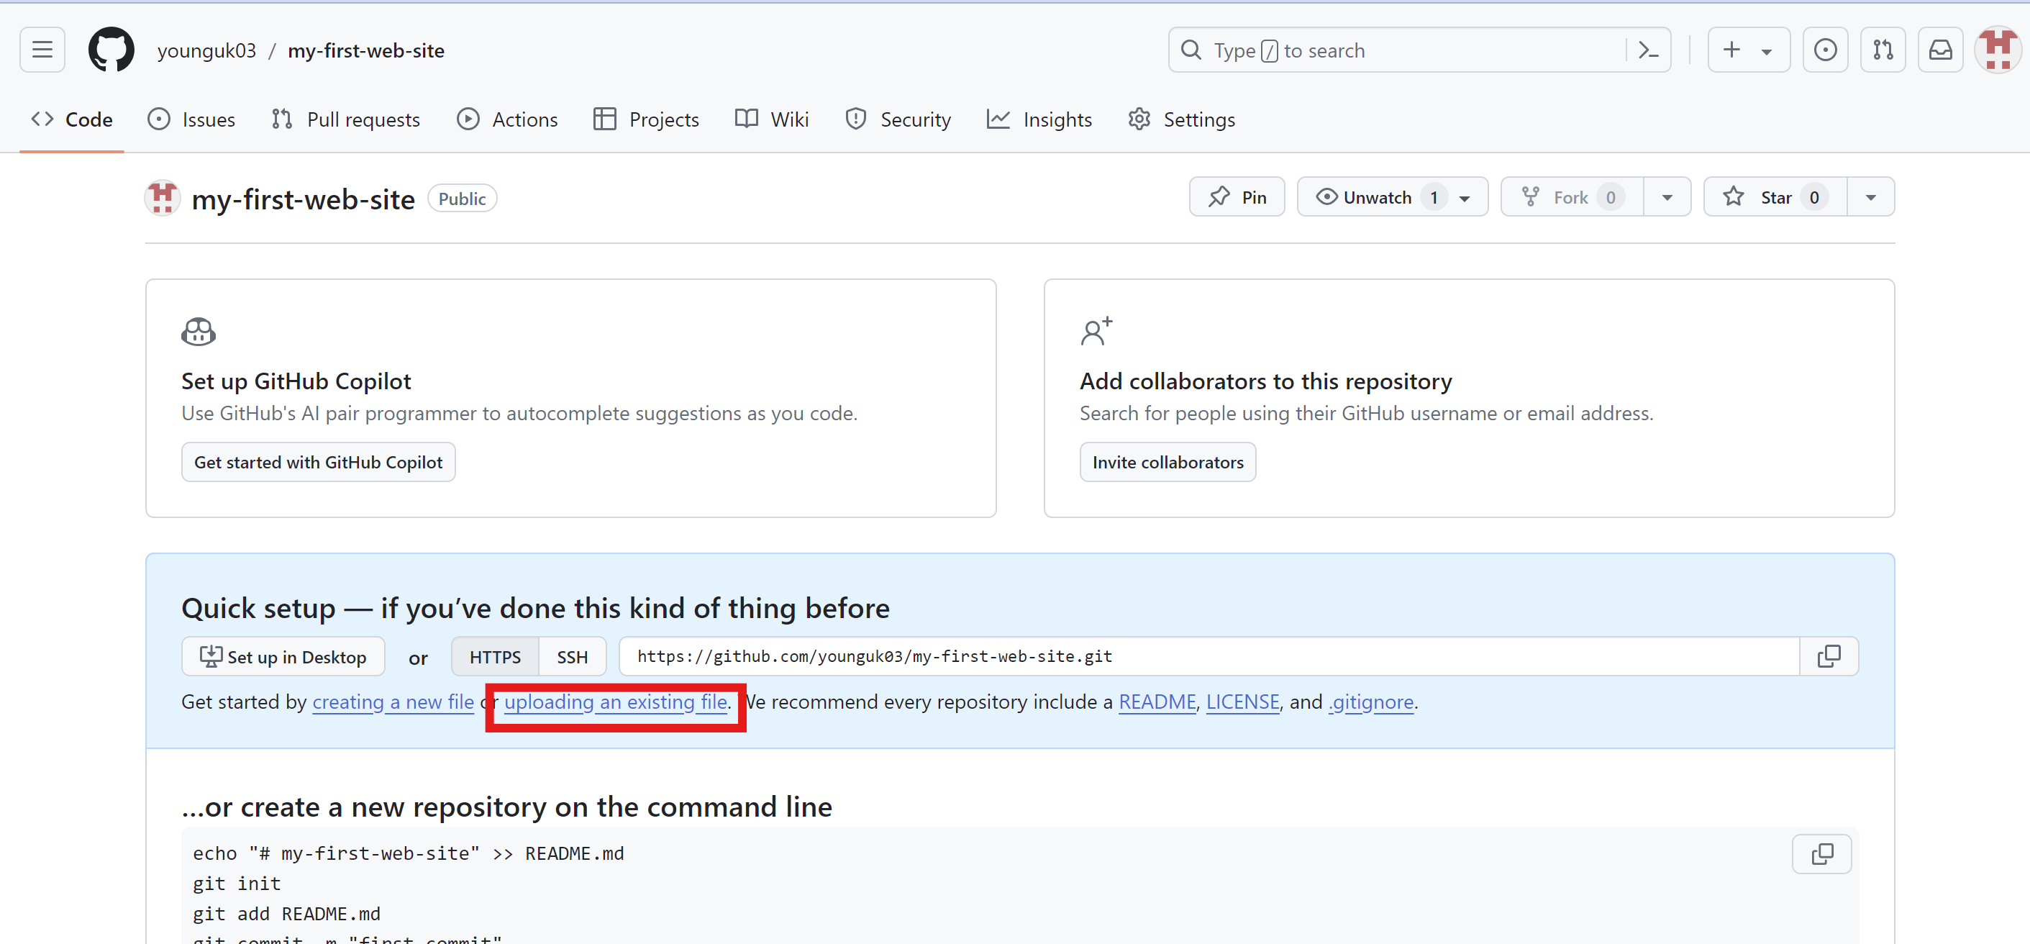Screen dimensions: 2030x944
Task: Click Get started with GitHub Copilot
Action: [319, 463]
